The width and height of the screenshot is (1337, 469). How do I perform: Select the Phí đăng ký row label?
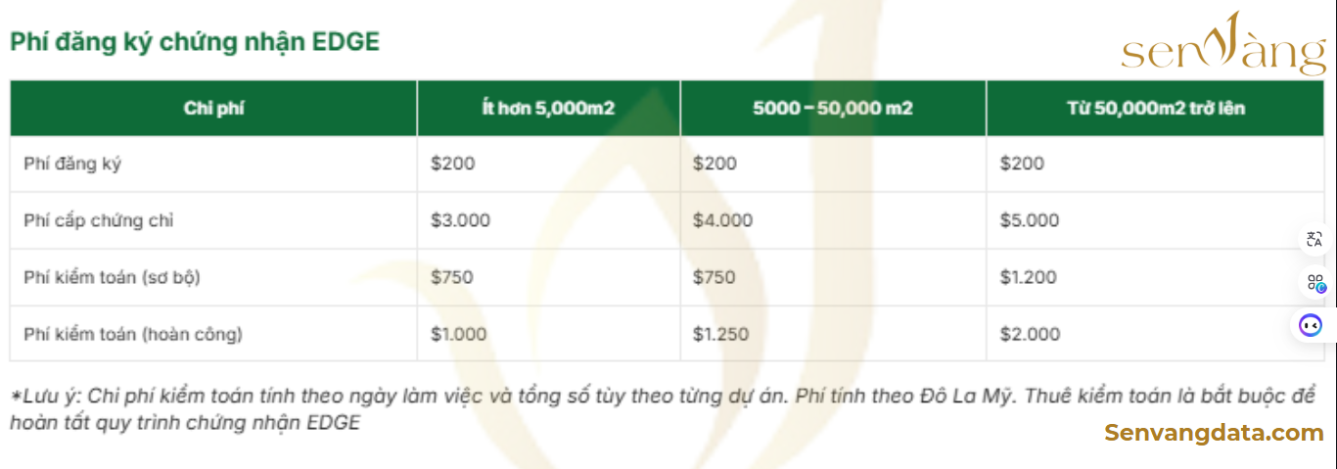pyautogui.click(x=72, y=164)
